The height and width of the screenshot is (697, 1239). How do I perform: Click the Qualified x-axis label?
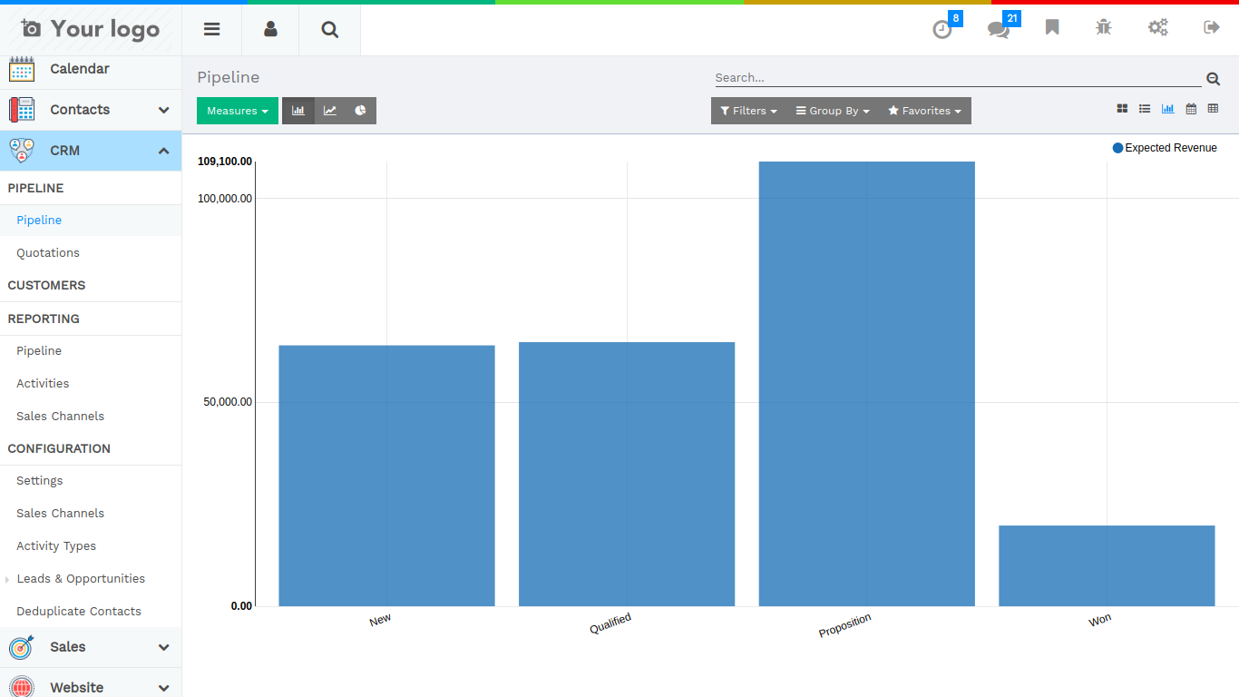pyautogui.click(x=610, y=623)
